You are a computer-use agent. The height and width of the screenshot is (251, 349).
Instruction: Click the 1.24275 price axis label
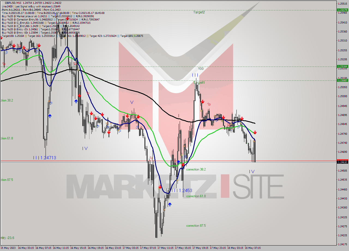point(342,226)
